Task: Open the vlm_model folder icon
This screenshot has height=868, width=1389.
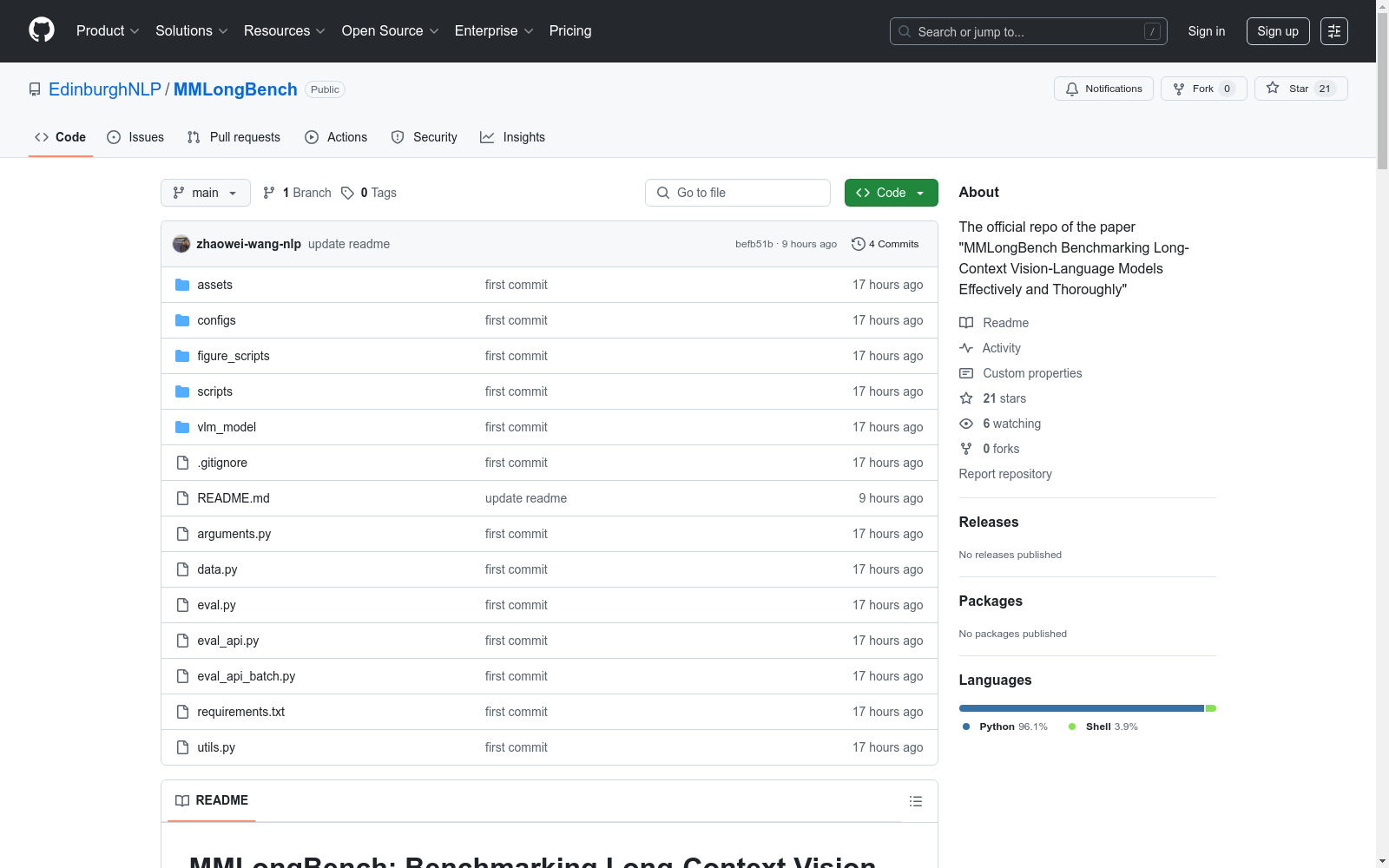Action: tap(182, 427)
